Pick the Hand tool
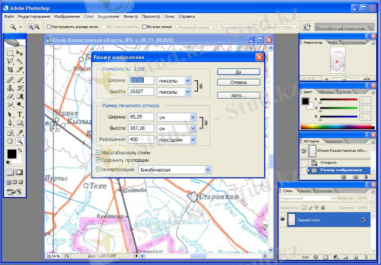The height and width of the screenshot is (265, 381). point(10,141)
